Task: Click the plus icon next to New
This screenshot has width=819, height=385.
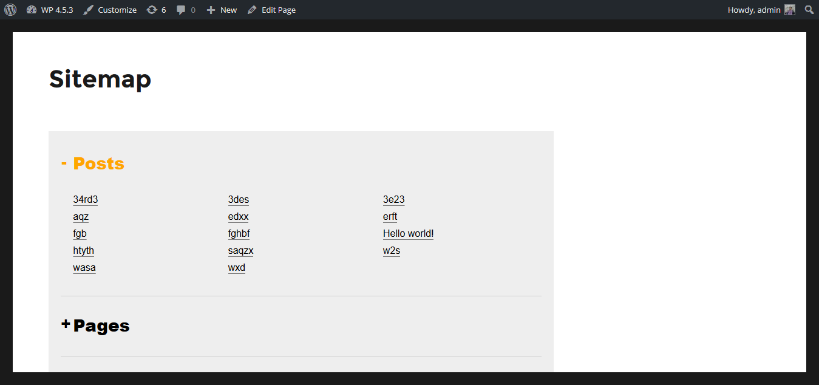Action: pos(211,10)
